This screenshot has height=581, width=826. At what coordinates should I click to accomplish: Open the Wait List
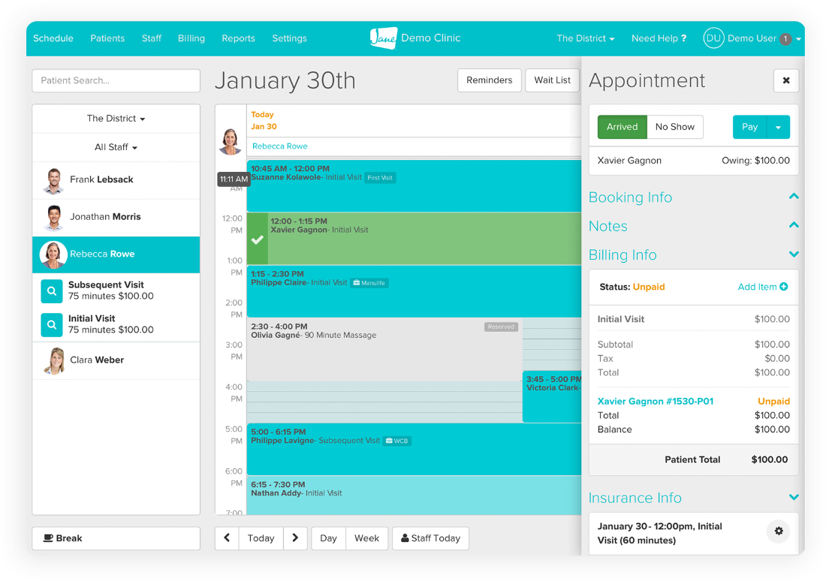coord(552,80)
